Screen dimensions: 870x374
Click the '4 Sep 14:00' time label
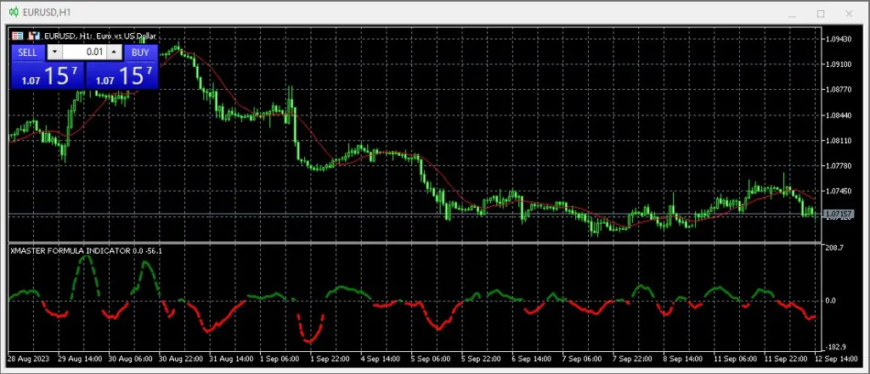381,359
